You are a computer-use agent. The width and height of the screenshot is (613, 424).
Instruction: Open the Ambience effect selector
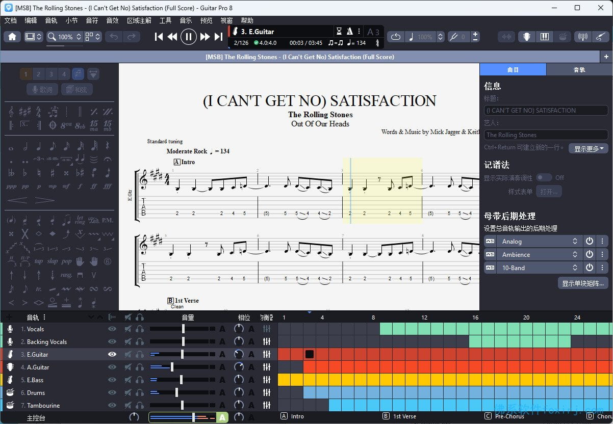tap(540, 255)
